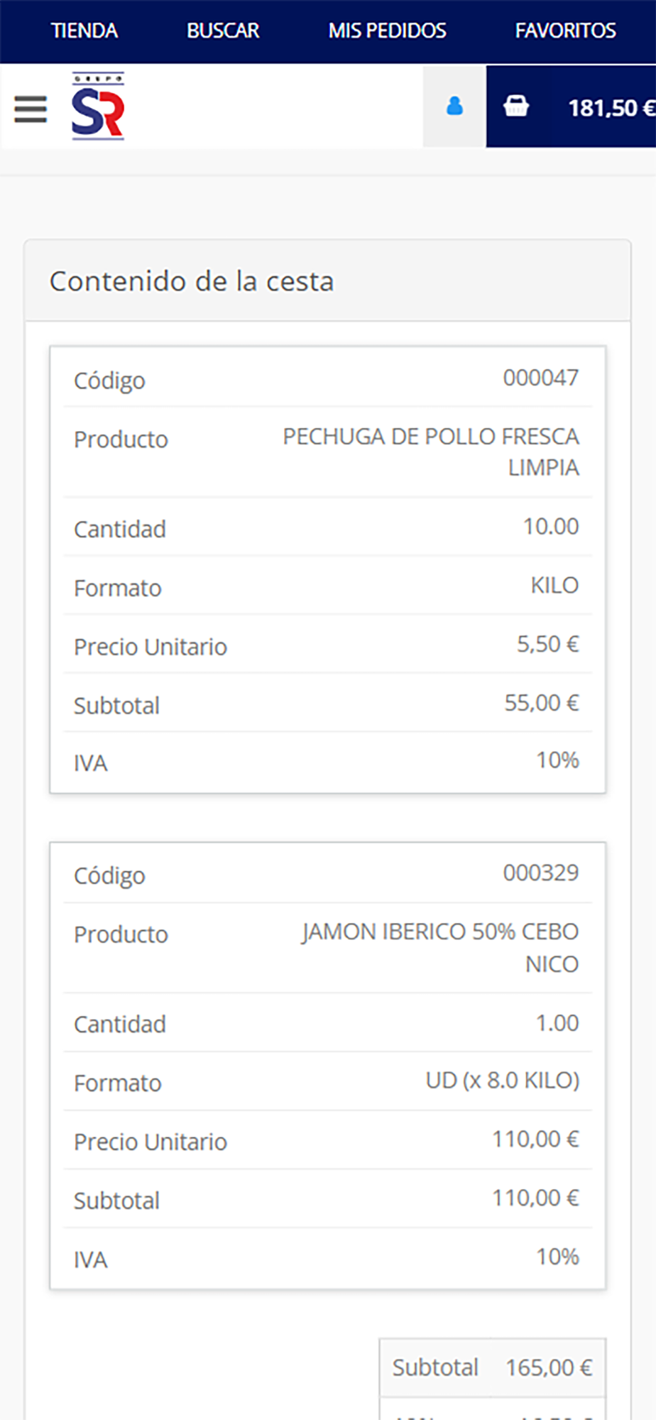Image resolution: width=656 pixels, height=1420 pixels.
Task: Click the 1.00 quantity value
Action: tap(557, 1023)
